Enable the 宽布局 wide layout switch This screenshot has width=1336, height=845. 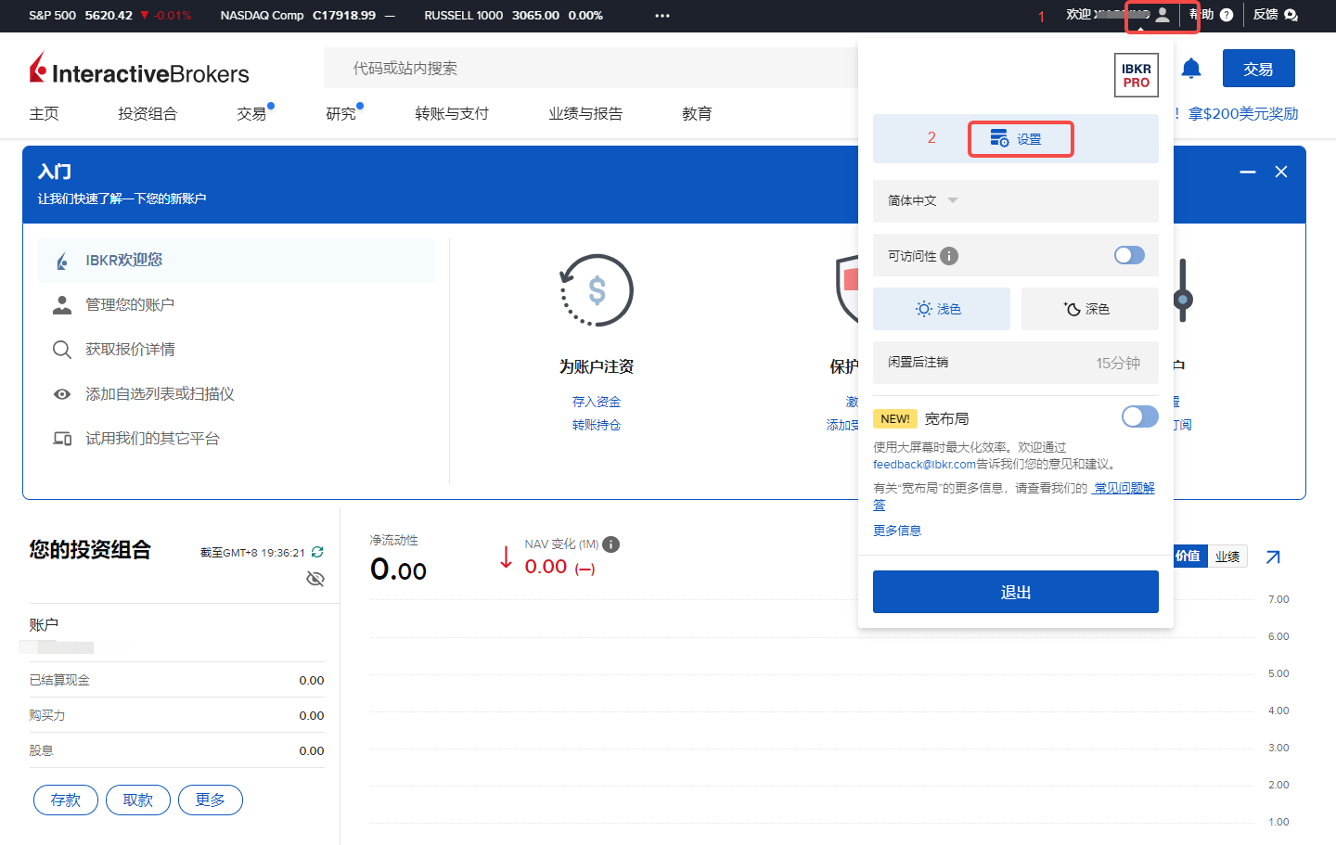tap(1140, 416)
